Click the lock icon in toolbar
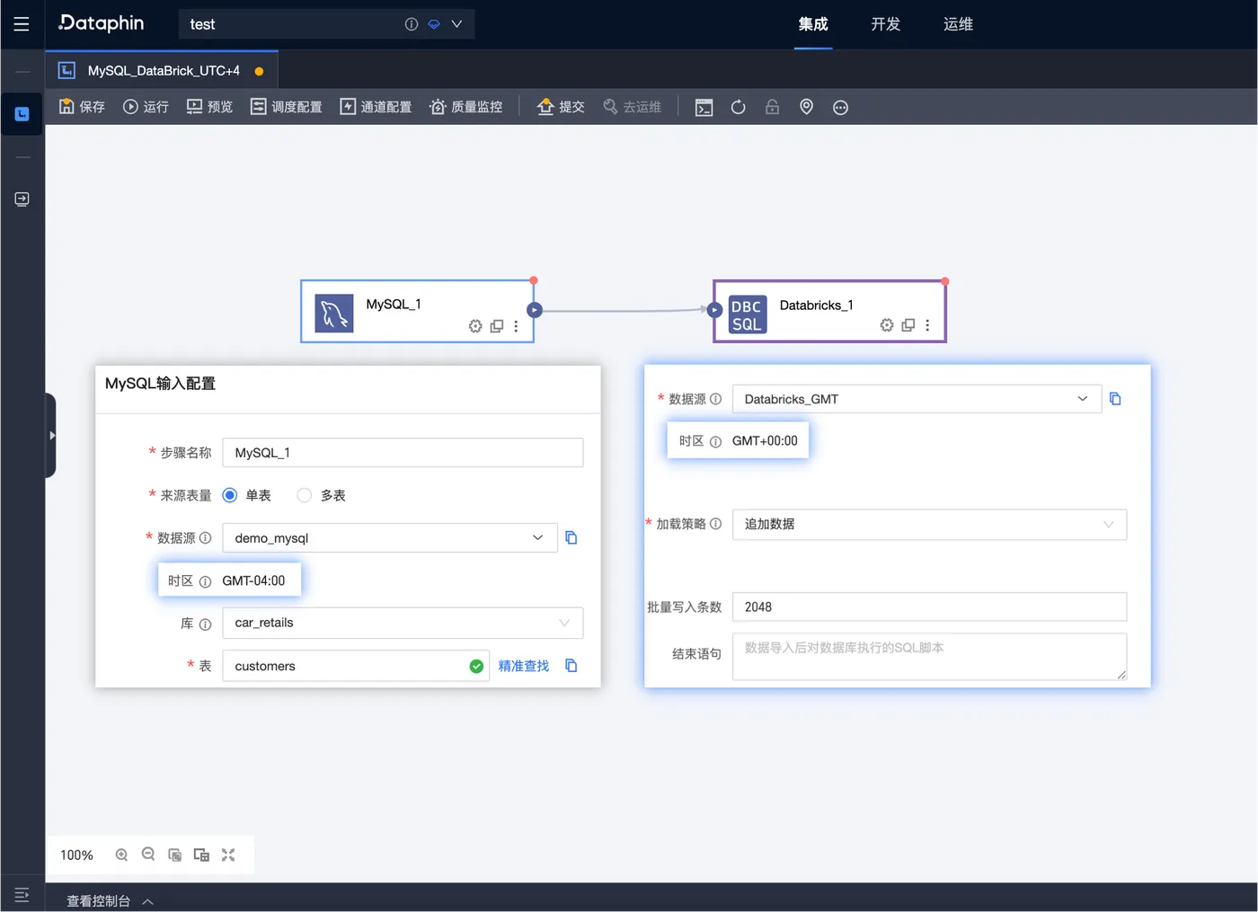The image size is (1258, 912). (x=772, y=108)
